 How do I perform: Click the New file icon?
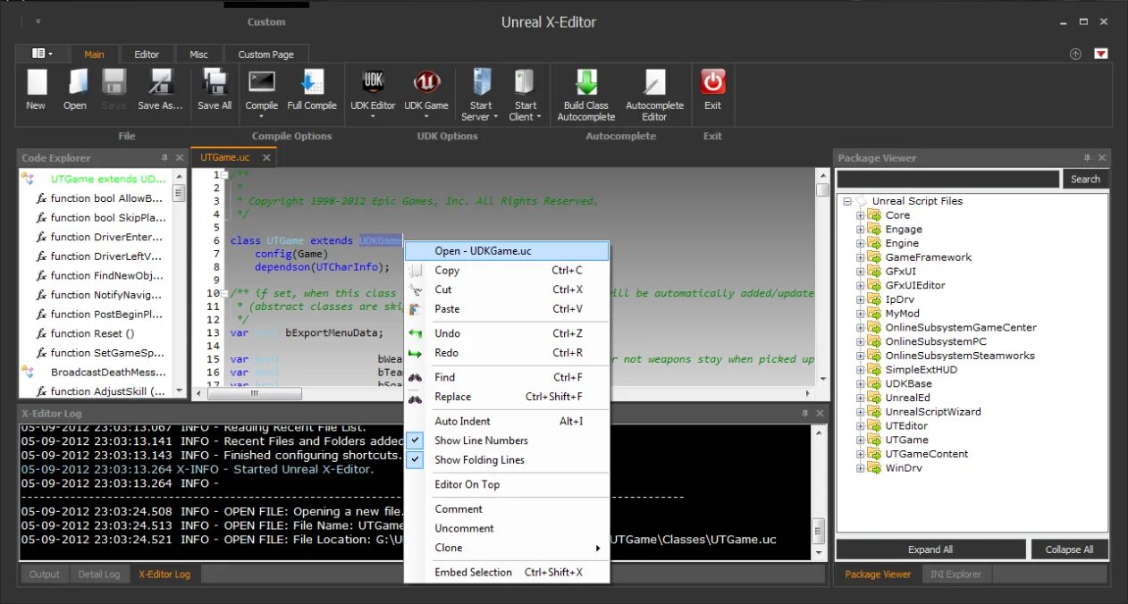click(36, 83)
